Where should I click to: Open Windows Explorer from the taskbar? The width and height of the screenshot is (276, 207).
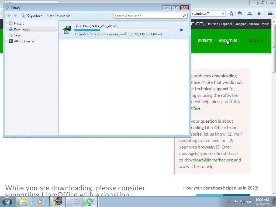[24, 202]
